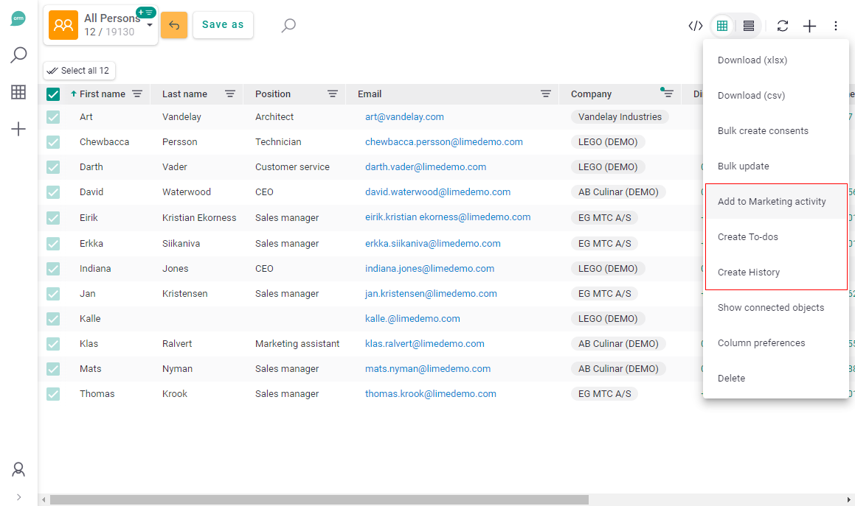Click the orange back arrow button
The width and height of the screenshot is (855, 506).
[174, 24]
